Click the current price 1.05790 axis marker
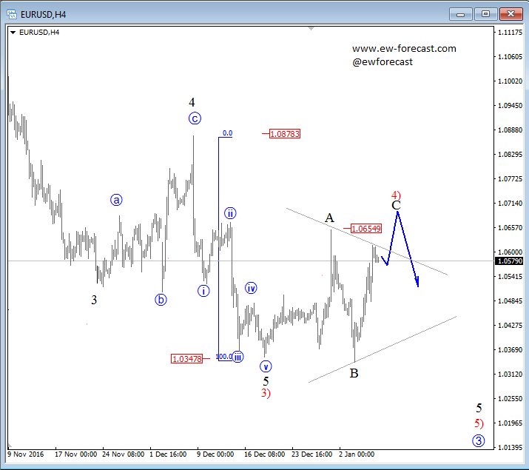The width and height of the screenshot is (529, 470). point(510,261)
